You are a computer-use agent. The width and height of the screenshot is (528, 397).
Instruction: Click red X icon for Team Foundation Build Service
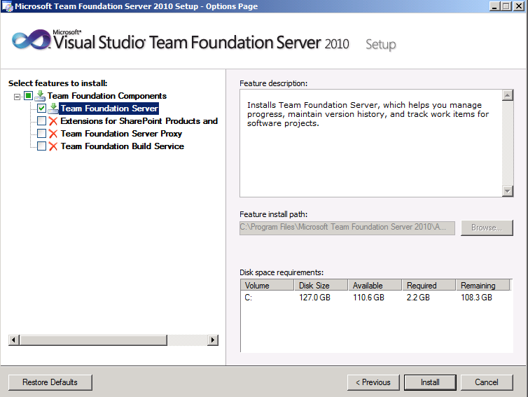coord(53,146)
